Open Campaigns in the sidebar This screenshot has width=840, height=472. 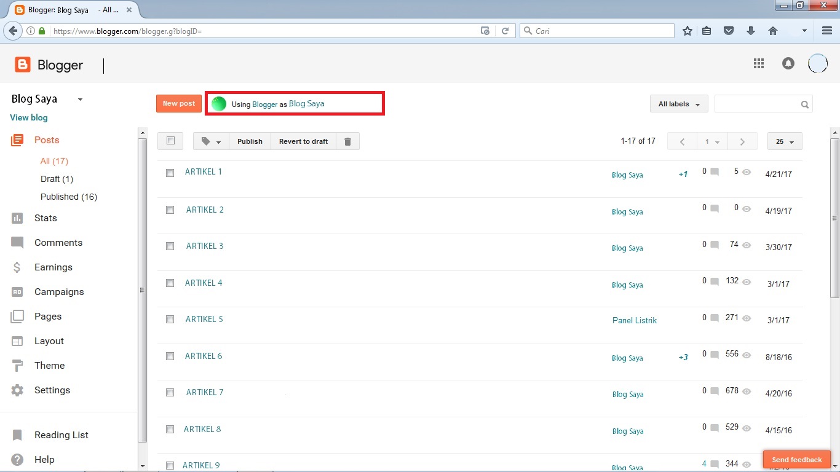click(x=59, y=292)
